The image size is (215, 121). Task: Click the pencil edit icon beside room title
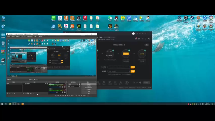click(114, 37)
